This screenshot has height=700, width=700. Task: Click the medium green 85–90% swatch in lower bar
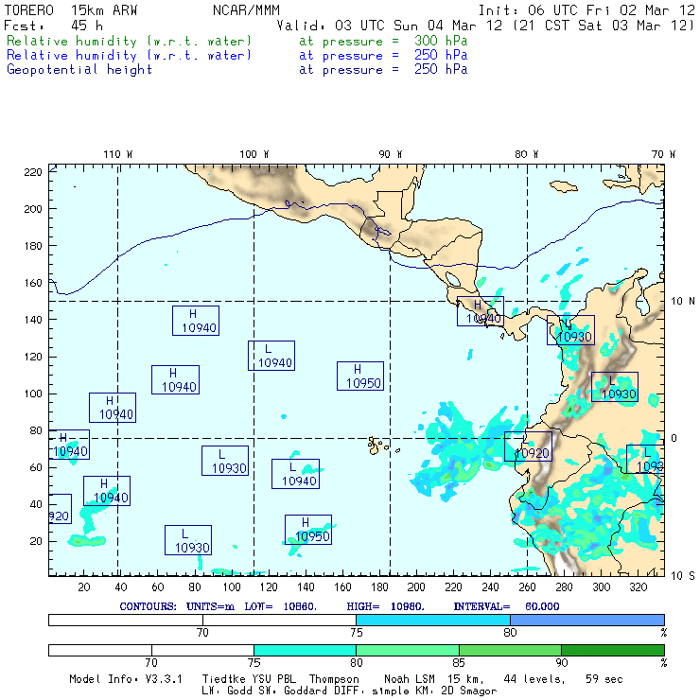(x=510, y=651)
